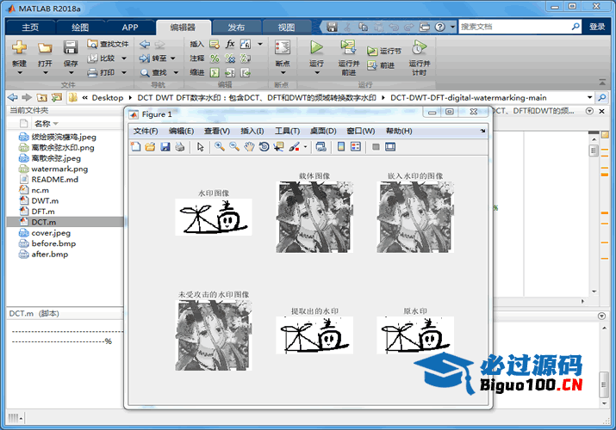Activate the Rotate 3D tool
The height and width of the screenshot is (430, 616).
pos(264,147)
